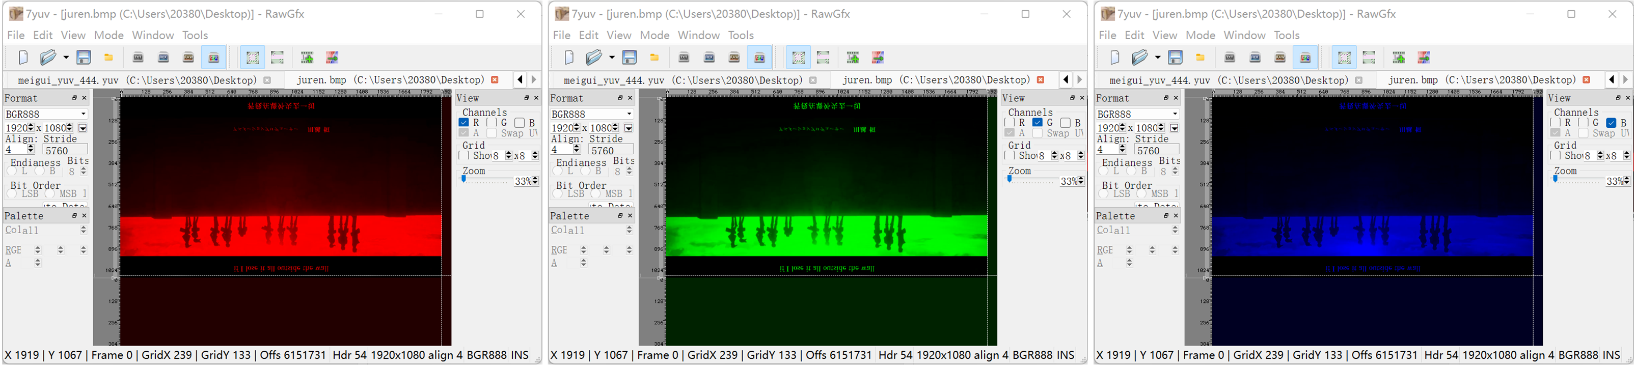Image resolution: width=1636 pixels, height=365 pixels.
Task: Switch to TXT mode in the left window
Action: click(138, 58)
